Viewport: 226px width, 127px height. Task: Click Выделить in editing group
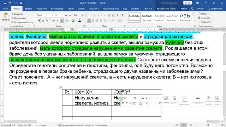tap(205, 22)
